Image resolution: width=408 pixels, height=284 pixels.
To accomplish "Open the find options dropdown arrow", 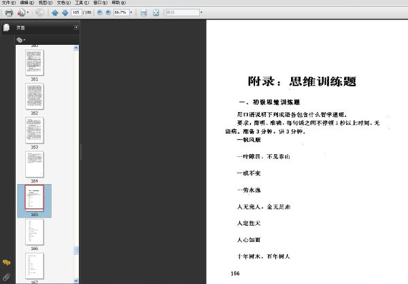I will 201,12.
